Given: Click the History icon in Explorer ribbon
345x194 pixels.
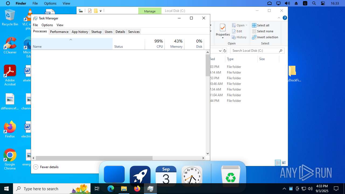Looking at the screenshot, I should [x=234, y=37].
